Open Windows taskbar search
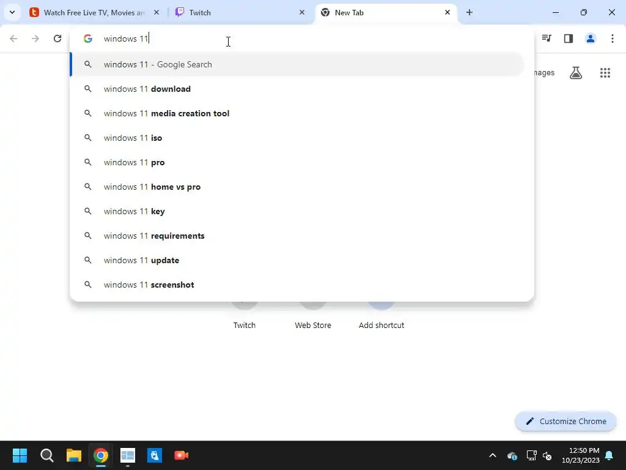626x470 pixels. point(46,455)
